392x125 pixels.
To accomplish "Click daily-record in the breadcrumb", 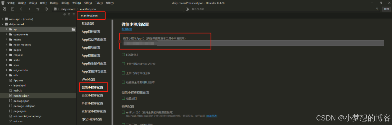I will pos(68,9).
